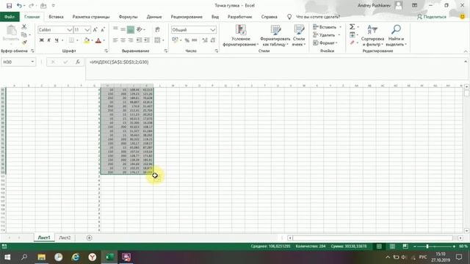
Task: Open Sort and Filter (Сортировка и фильтр)
Action: coord(372,35)
